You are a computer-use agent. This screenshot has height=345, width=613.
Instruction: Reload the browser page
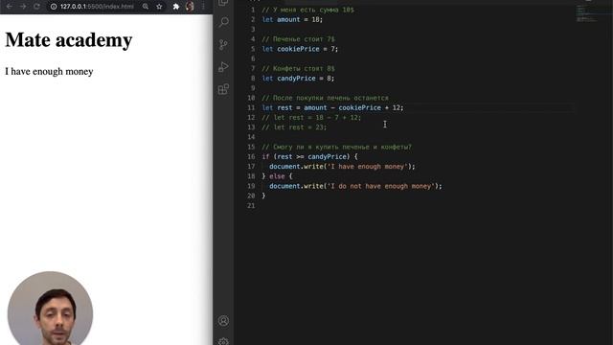coord(36,7)
